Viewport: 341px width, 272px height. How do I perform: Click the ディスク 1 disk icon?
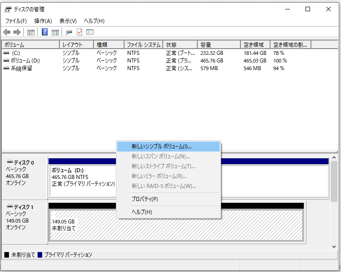pyautogui.click(x=10, y=206)
